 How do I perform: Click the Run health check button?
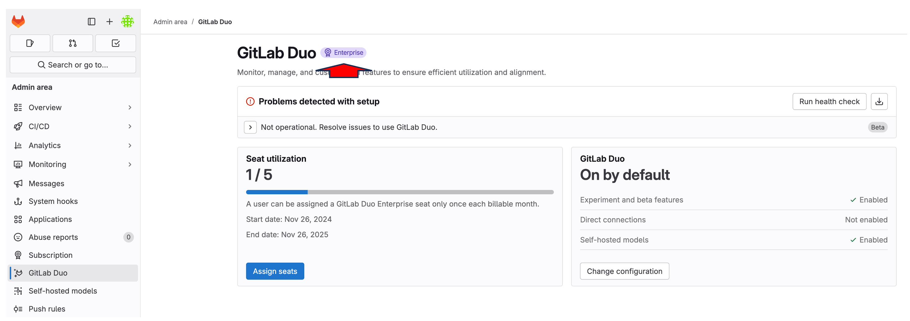point(829,102)
